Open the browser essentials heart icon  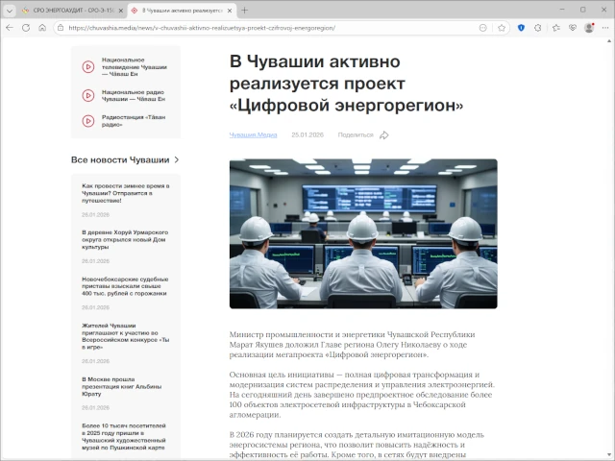pyautogui.click(x=573, y=28)
